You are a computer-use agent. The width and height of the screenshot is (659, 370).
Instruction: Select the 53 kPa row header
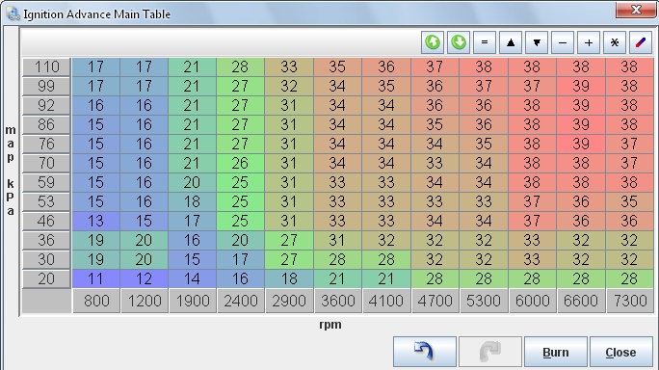[x=46, y=201]
